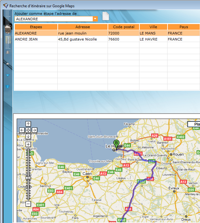Click the Honfleur label on the map
The image size is (200, 223).
click(x=121, y=159)
